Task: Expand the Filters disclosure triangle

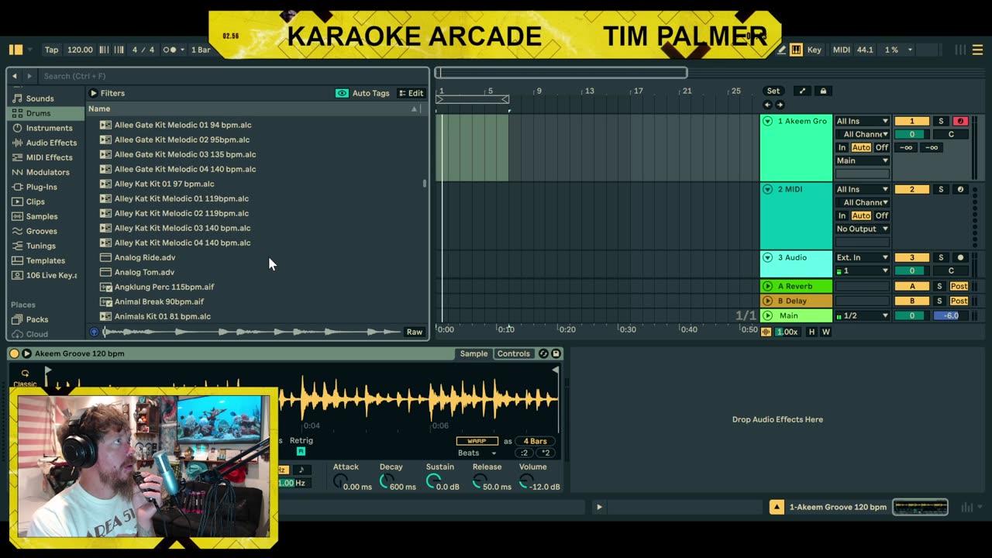Action: [94, 93]
